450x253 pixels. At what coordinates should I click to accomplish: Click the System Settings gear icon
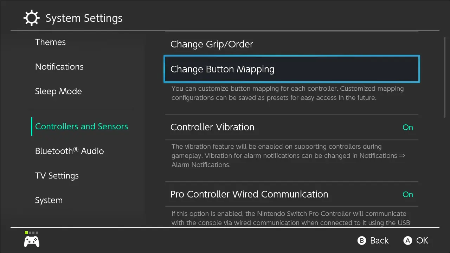click(31, 18)
